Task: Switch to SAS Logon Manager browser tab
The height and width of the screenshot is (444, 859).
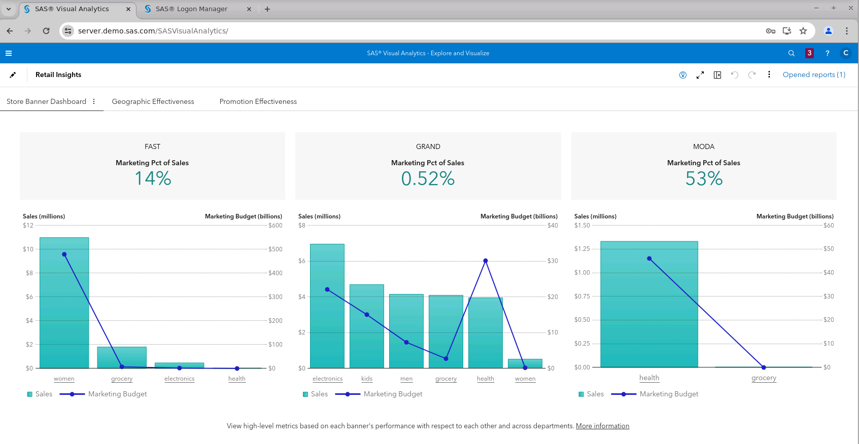Action: [191, 9]
